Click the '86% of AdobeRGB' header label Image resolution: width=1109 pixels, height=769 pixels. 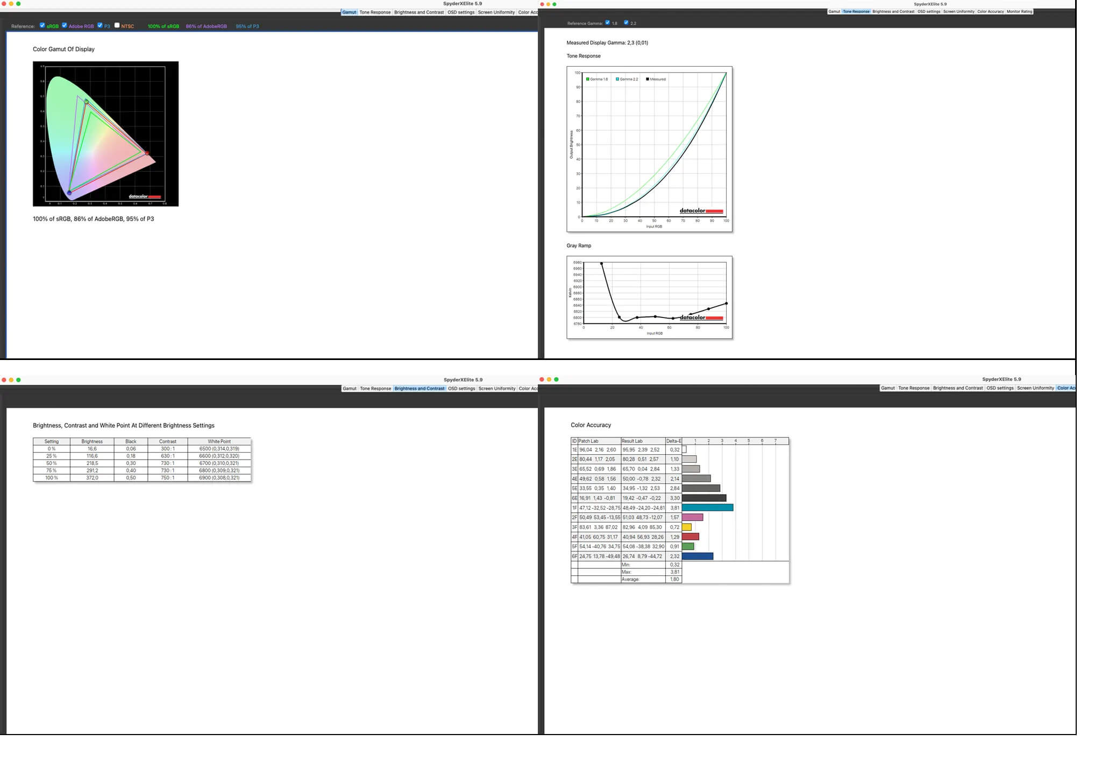point(207,26)
